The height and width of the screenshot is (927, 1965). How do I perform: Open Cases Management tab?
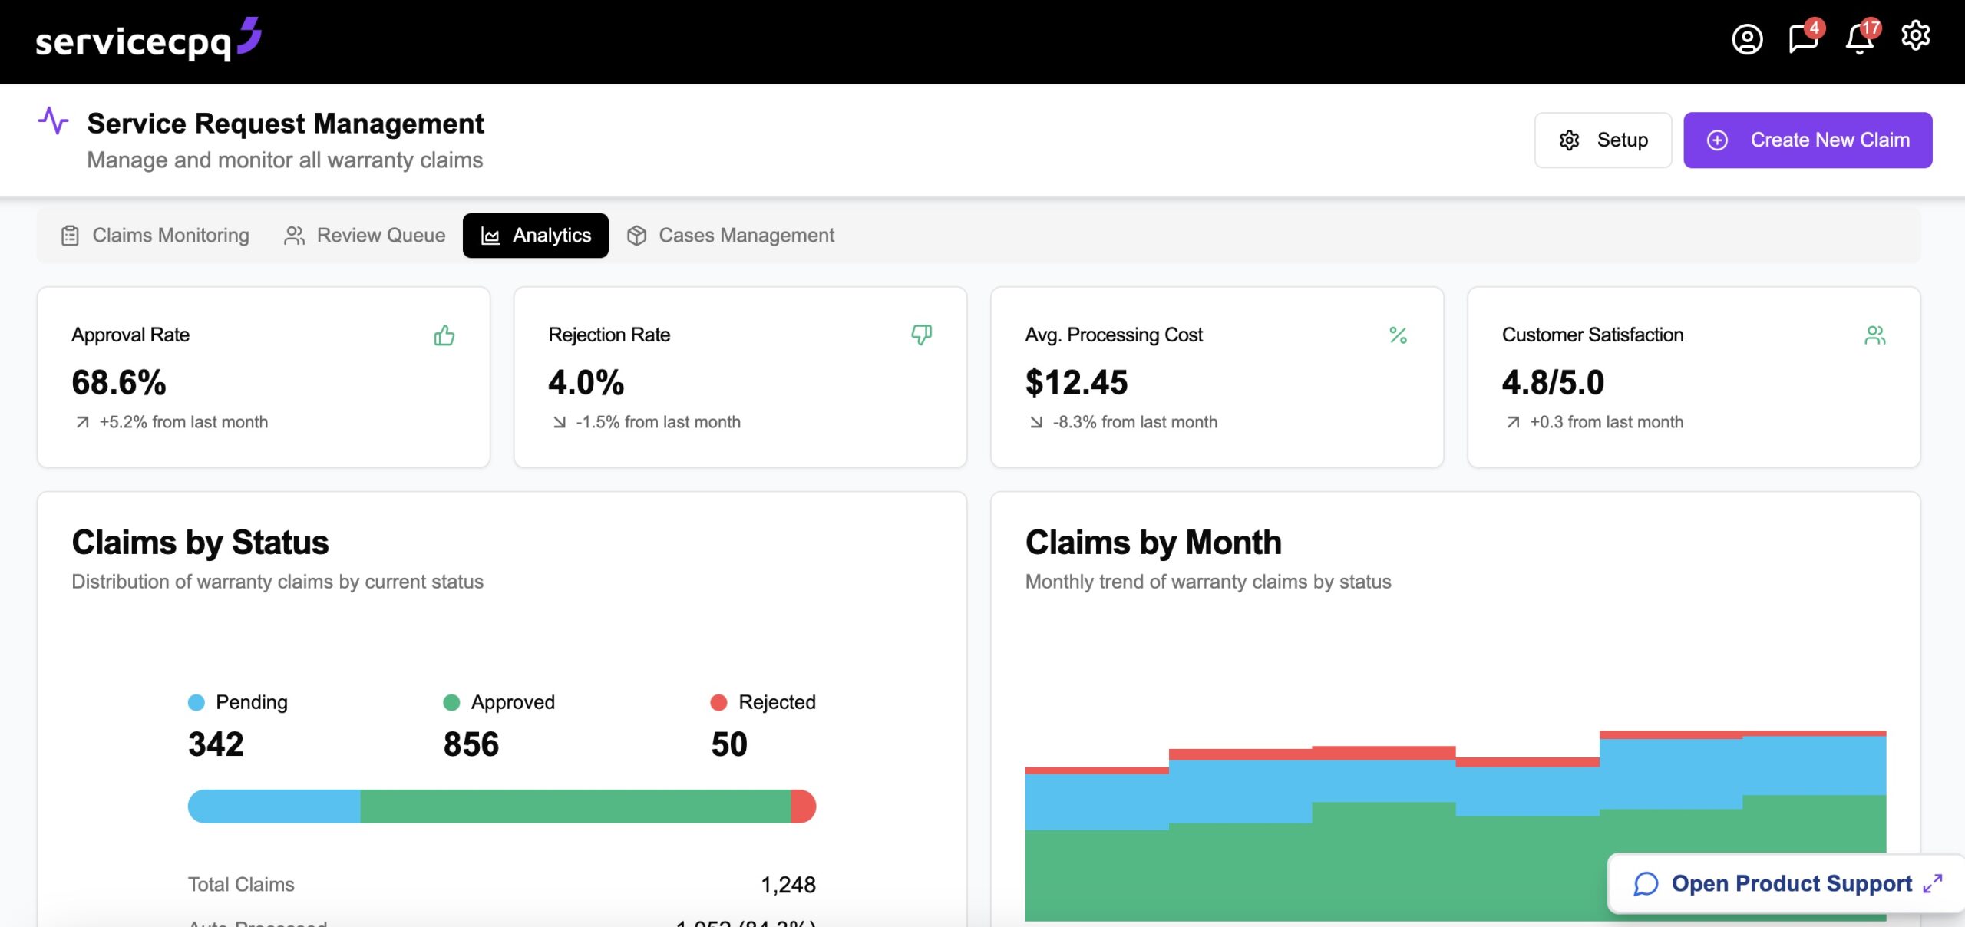[731, 236]
